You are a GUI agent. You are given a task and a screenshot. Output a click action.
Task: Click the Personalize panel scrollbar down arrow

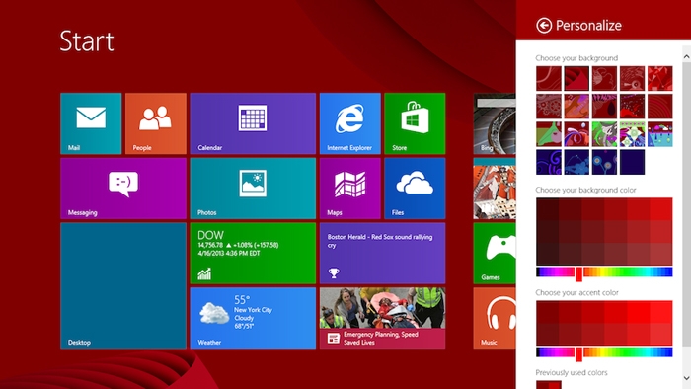coord(686,378)
